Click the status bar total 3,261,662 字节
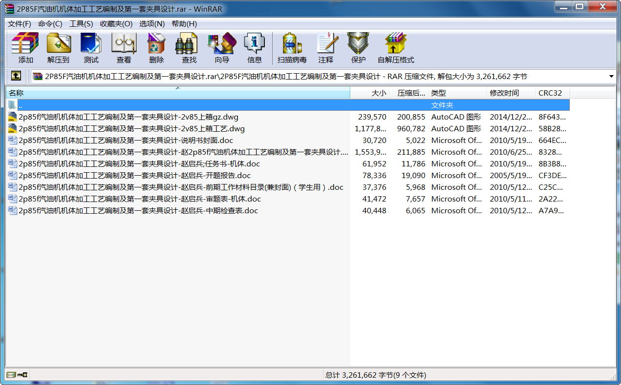The width and height of the screenshot is (621, 385). click(376, 375)
